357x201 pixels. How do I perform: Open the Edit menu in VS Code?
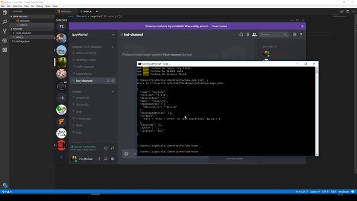[8, 6]
